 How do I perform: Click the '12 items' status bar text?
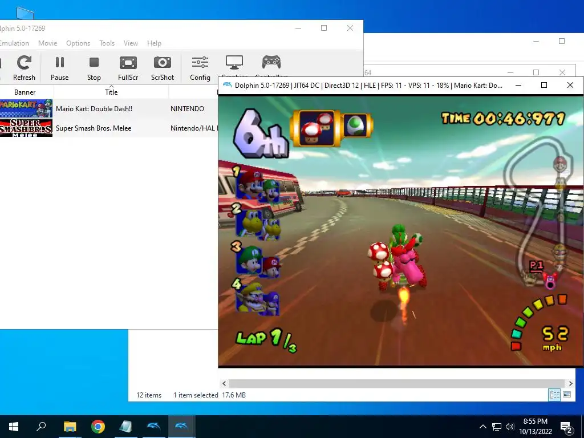[149, 395]
